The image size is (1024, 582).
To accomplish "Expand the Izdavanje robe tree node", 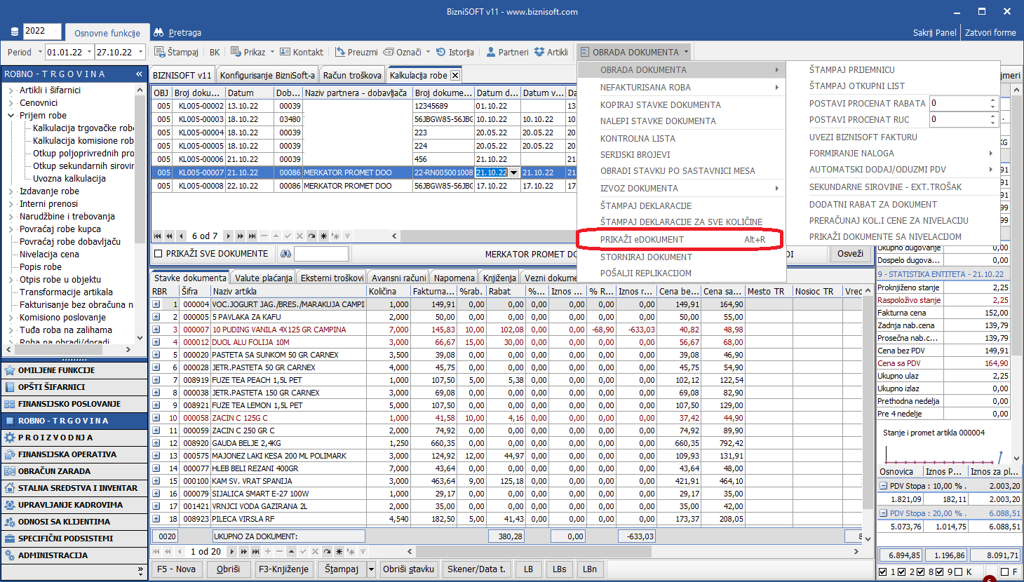I will click(x=11, y=191).
